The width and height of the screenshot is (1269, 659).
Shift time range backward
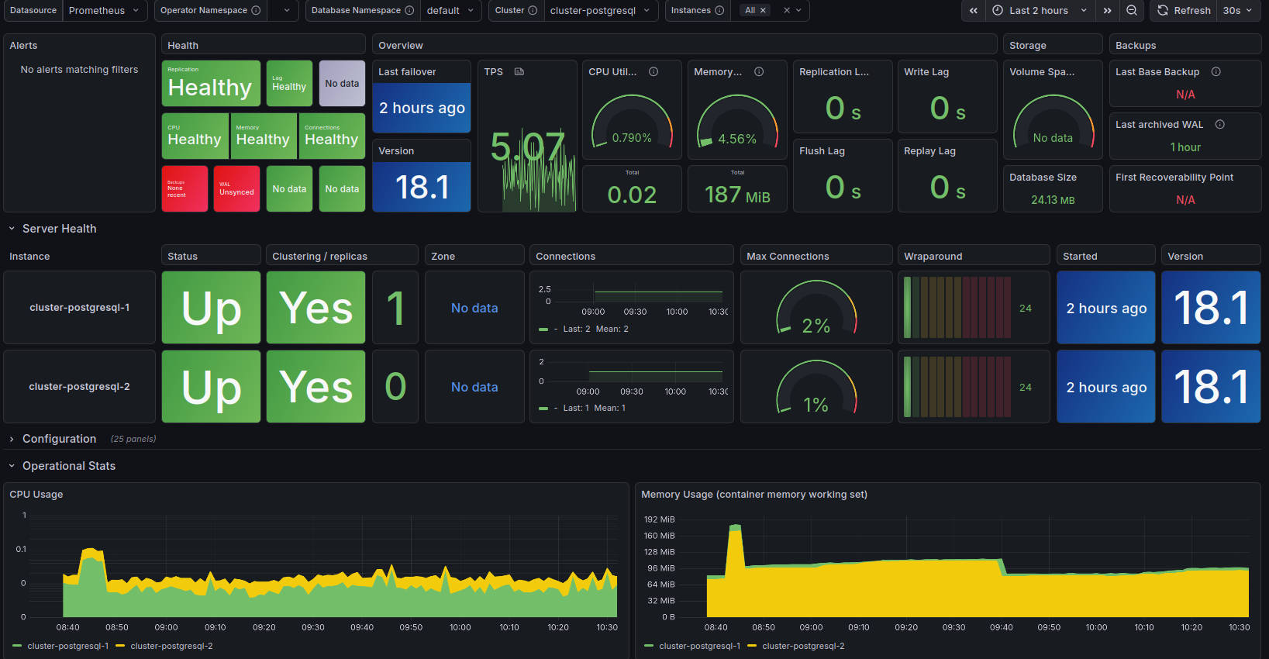pyautogui.click(x=974, y=10)
